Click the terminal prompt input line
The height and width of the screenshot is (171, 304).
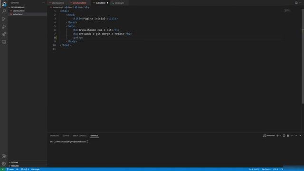pyautogui.click(x=69, y=142)
